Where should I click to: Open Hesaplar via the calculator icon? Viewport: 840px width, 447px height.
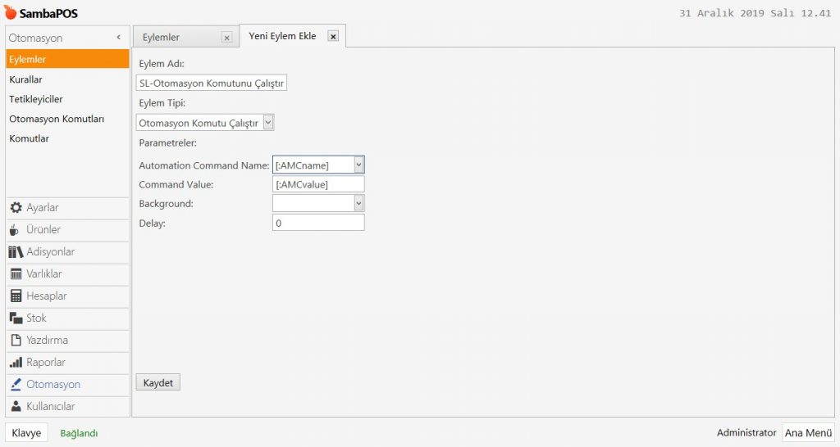(16, 296)
